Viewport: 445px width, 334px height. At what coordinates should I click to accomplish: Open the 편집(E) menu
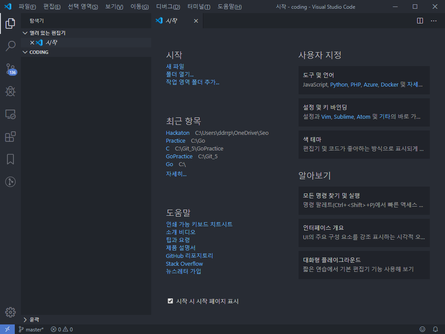coord(52,7)
